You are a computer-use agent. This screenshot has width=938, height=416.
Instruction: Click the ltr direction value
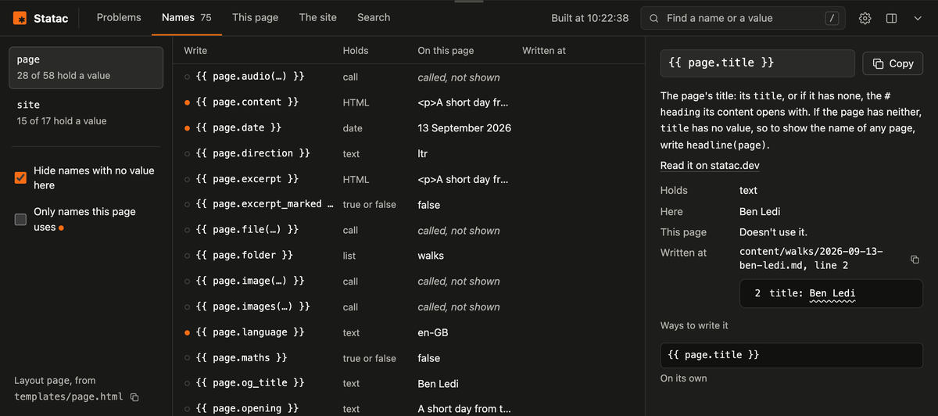point(423,153)
